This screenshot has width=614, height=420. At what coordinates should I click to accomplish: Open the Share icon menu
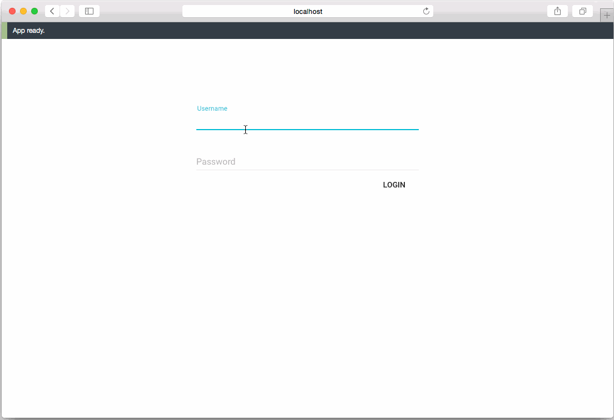(557, 11)
